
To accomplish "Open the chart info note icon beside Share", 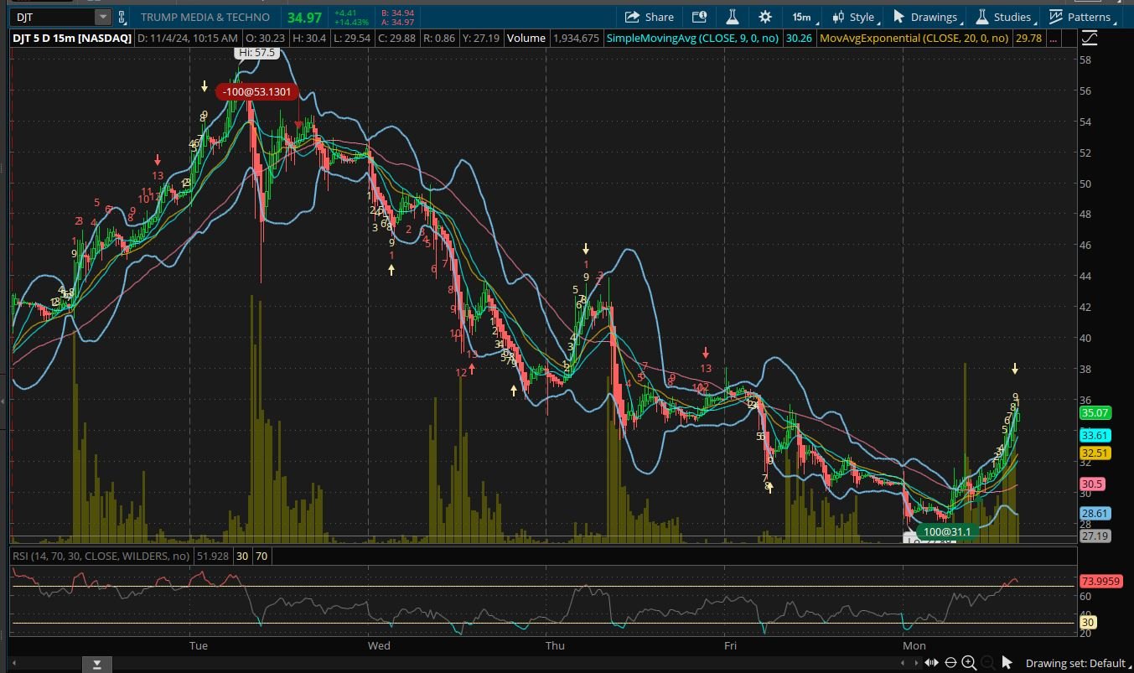I will [698, 16].
